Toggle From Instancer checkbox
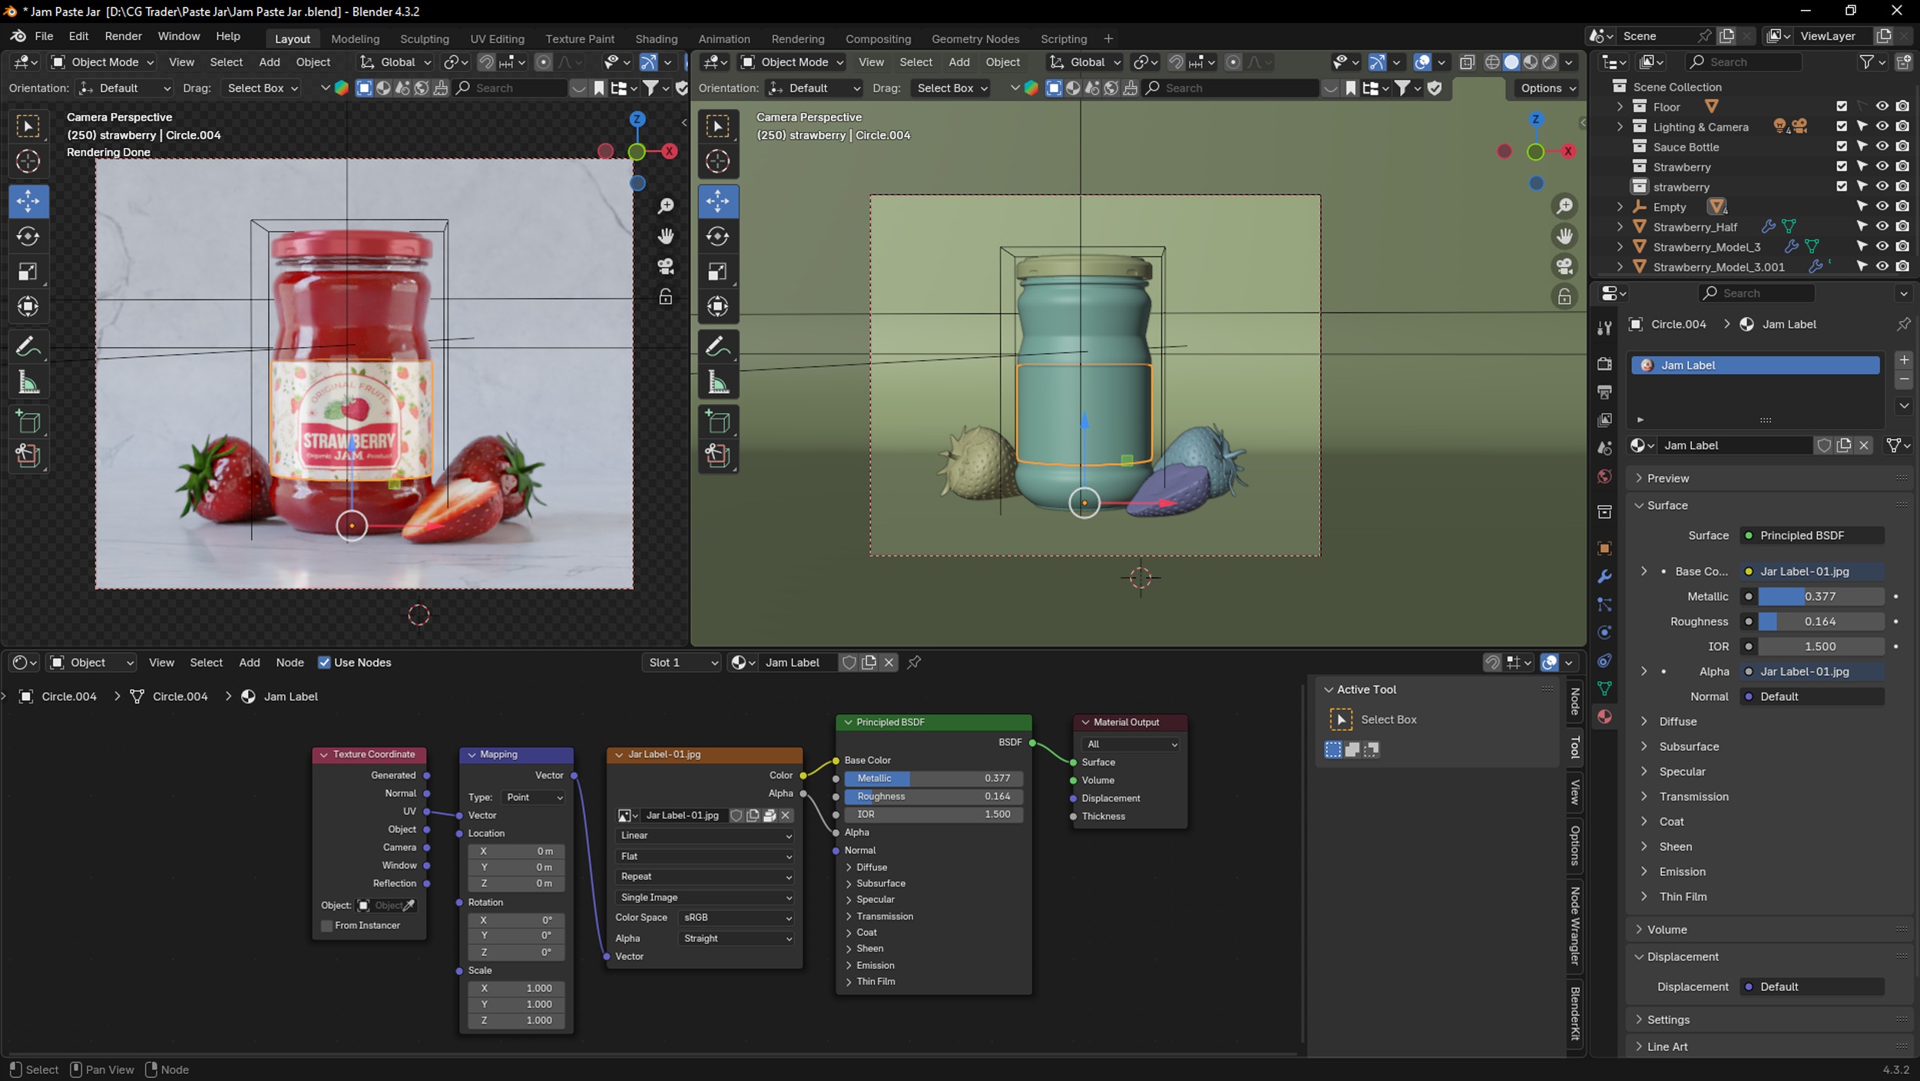 (326, 926)
